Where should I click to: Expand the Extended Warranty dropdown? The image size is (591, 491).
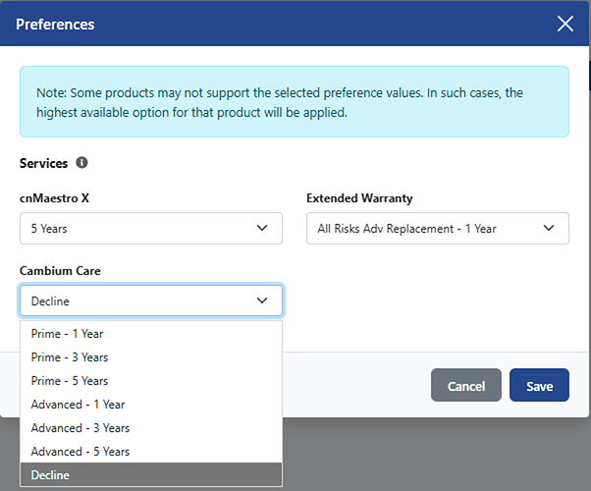click(x=437, y=229)
